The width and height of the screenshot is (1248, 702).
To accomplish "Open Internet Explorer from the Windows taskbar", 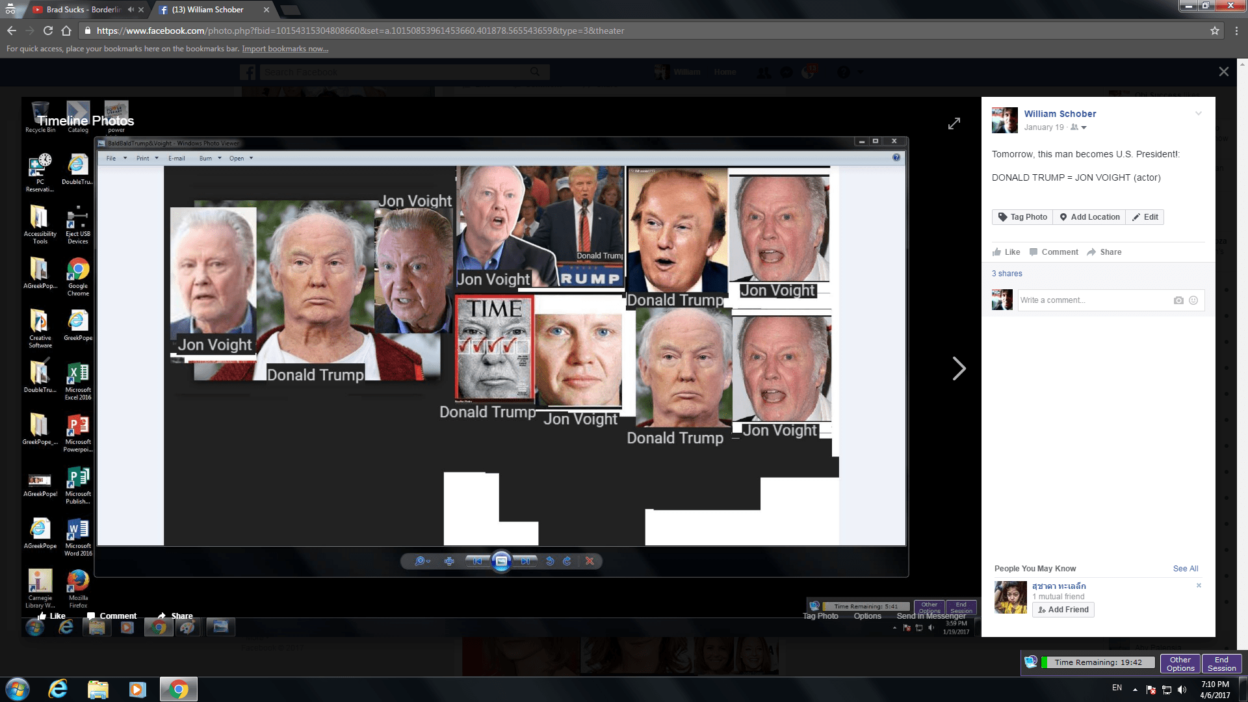I will point(58,689).
